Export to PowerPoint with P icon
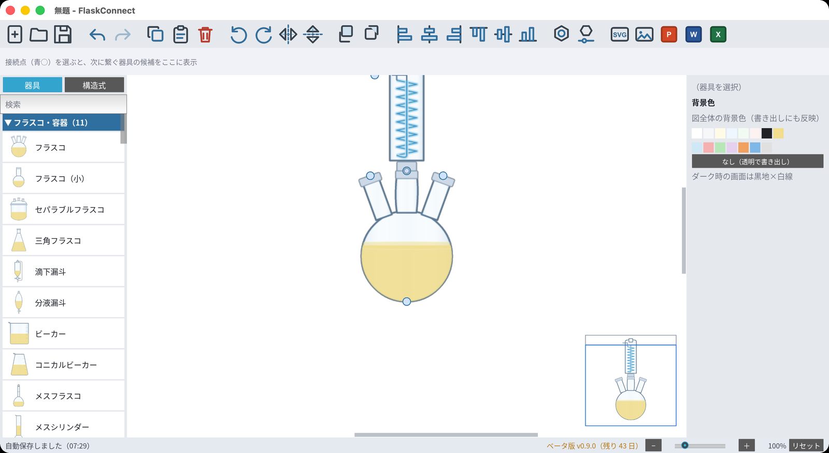 tap(669, 35)
